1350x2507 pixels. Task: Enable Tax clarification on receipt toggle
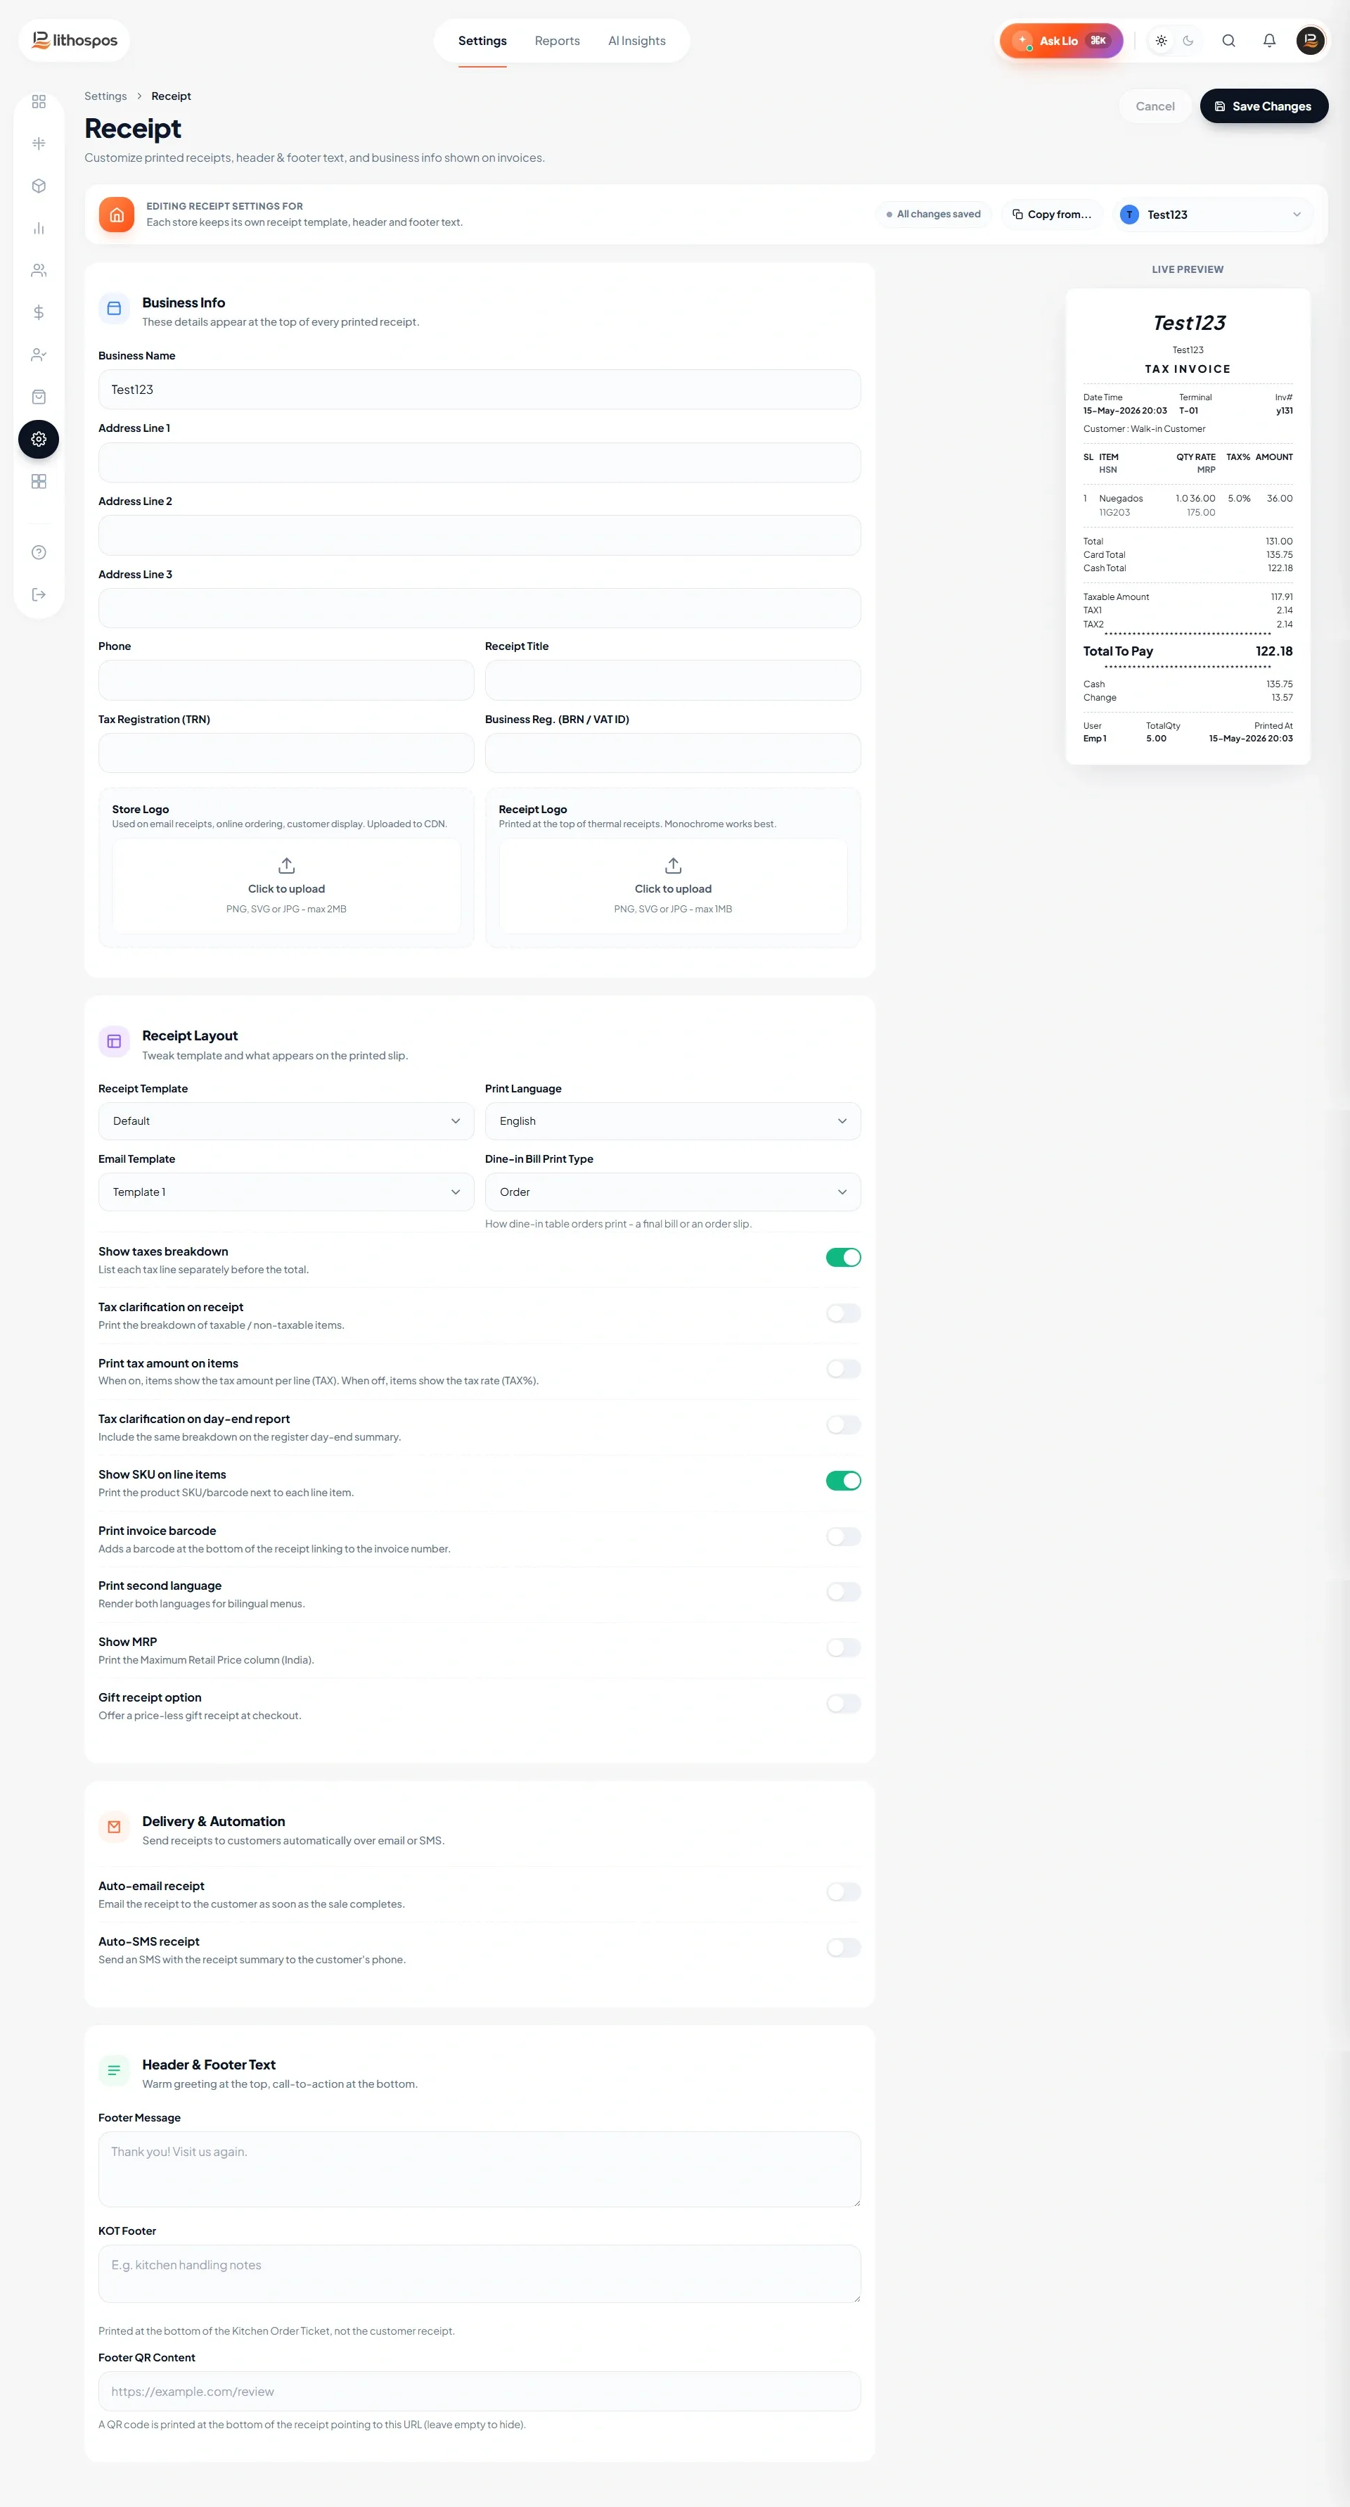coord(843,1313)
